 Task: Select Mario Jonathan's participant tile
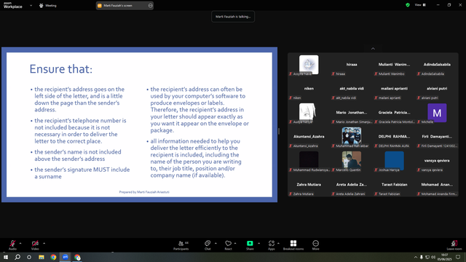click(x=352, y=113)
